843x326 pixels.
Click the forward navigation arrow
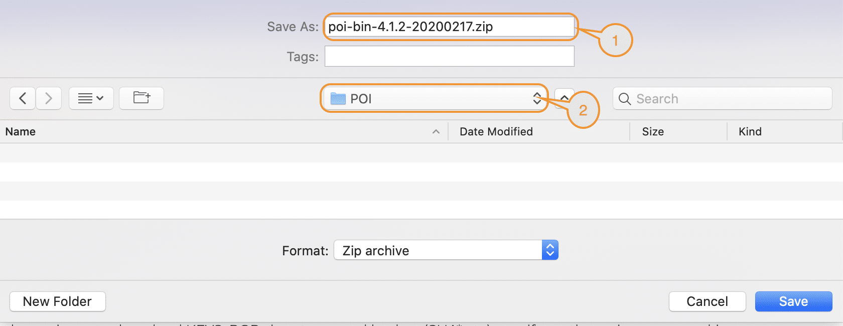(48, 98)
